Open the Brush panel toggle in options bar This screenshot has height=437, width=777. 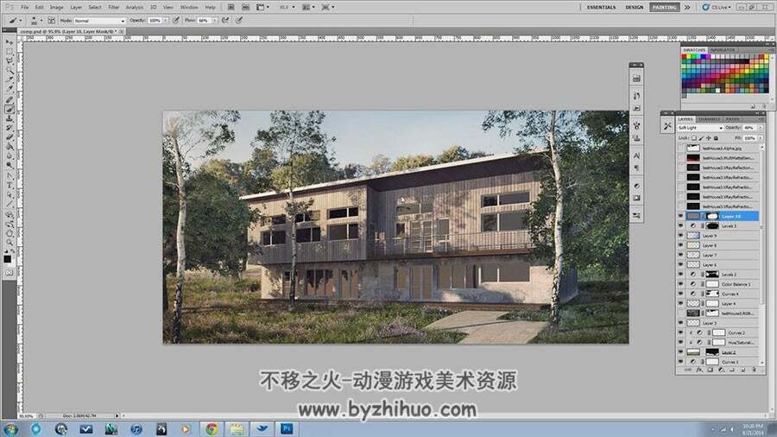[52, 21]
